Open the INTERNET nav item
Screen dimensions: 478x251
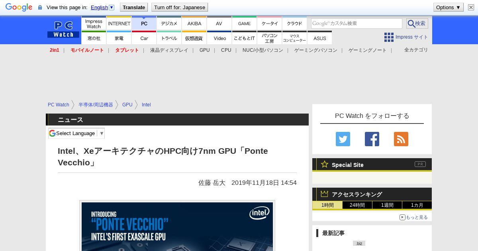pyautogui.click(x=119, y=24)
